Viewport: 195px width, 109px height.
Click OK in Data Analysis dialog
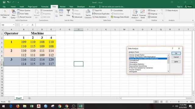pyautogui.click(x=176, y=53)
